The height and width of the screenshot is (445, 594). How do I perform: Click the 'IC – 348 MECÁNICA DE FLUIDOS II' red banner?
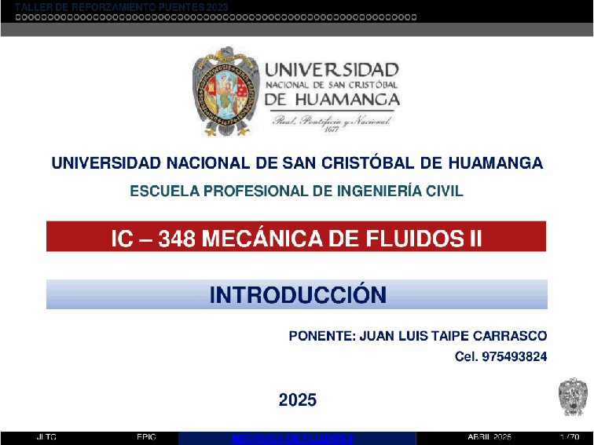click(296, 236)
